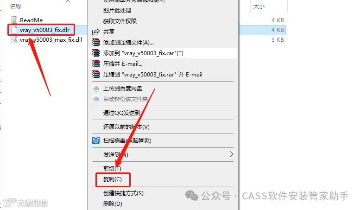Click WinRAR icon next to 压缩并 E-mail...
The image size is (360, 210).
pyautogui.click(x=96, y=64)
